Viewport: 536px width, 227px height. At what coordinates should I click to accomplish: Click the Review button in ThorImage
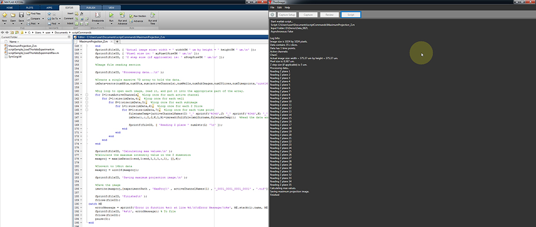click(x=330, y=14)
